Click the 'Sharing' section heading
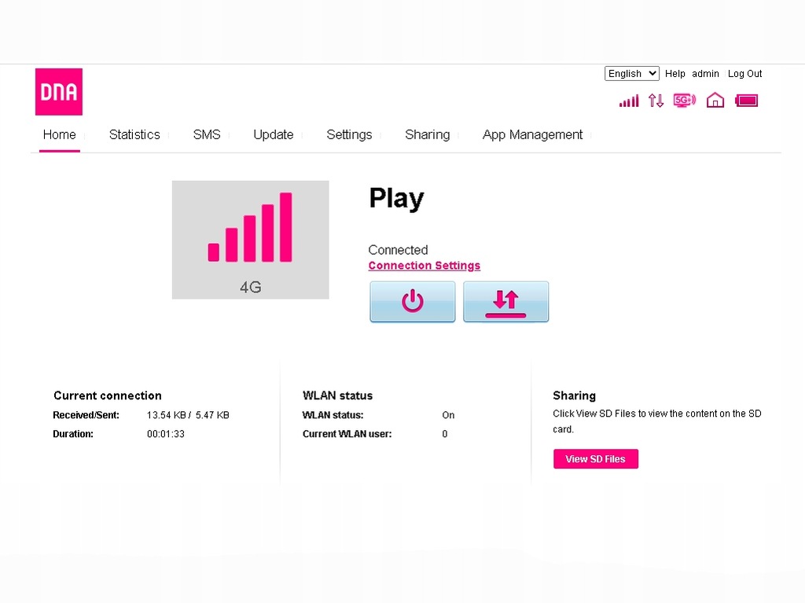The image size is (805, 603). pyautogui.click(x=574, y=395)
